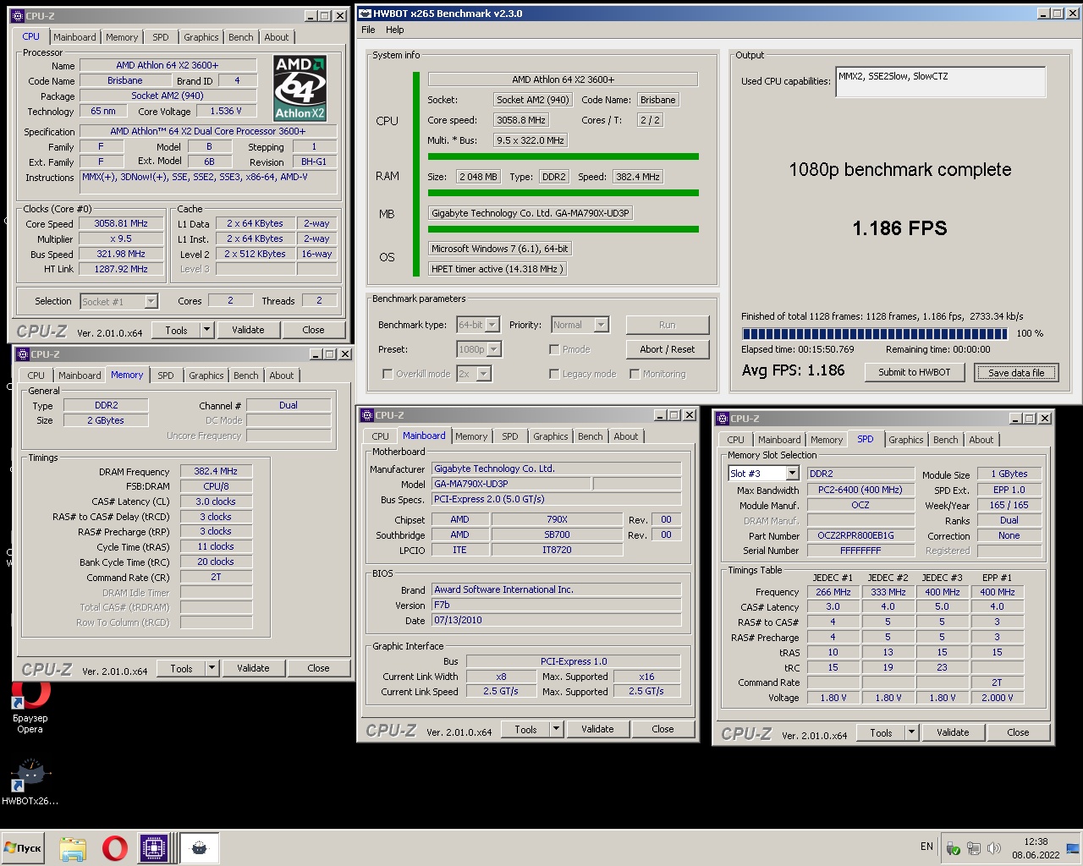The height and width of the screenshot is (866, 1083).
Task: Switch to Bench tab in CPU-Z CPU window
Action: coord(241,37)
